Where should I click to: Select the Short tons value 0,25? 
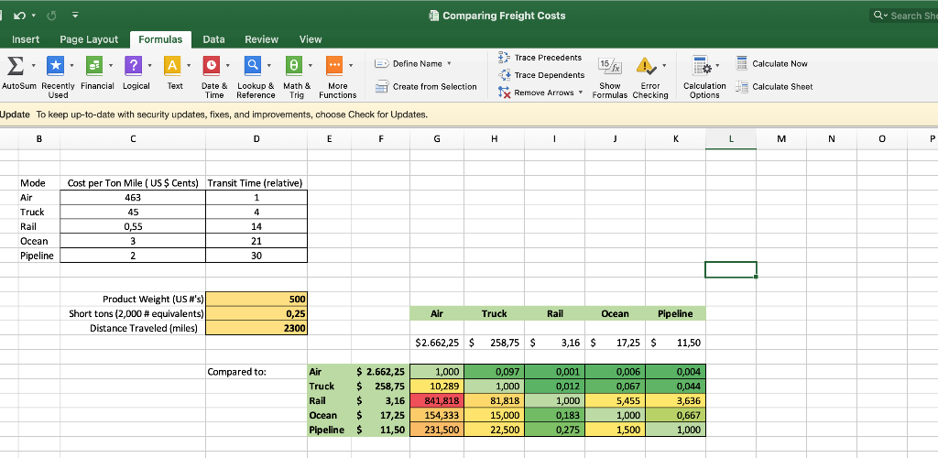[256, 313]
